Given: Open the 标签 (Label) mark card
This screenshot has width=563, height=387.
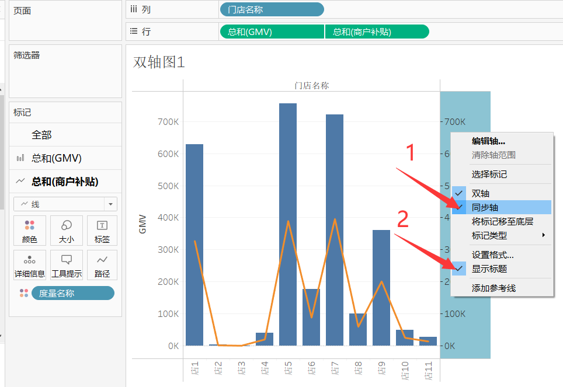Looking at the screenshot, I should point(102,230).
